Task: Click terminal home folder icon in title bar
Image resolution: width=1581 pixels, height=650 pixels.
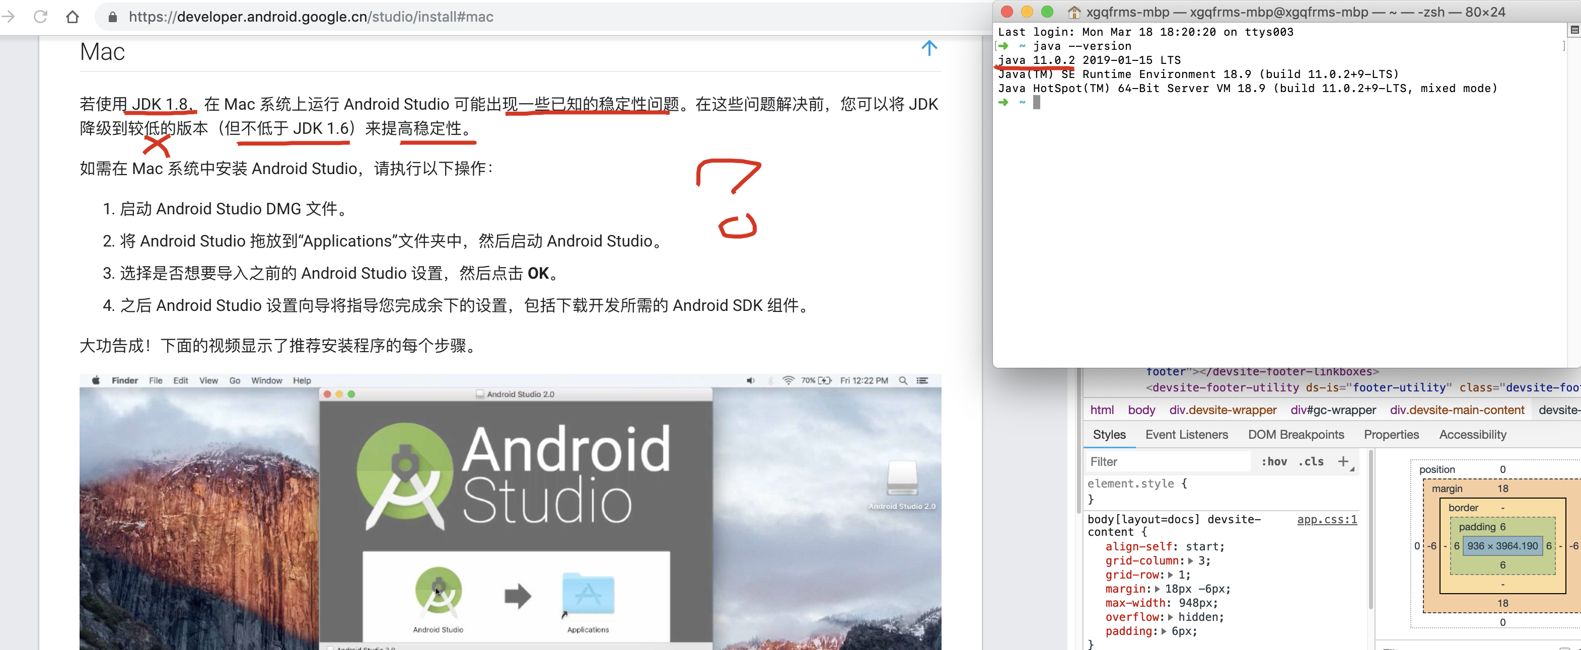Action: click(1073, 12)
